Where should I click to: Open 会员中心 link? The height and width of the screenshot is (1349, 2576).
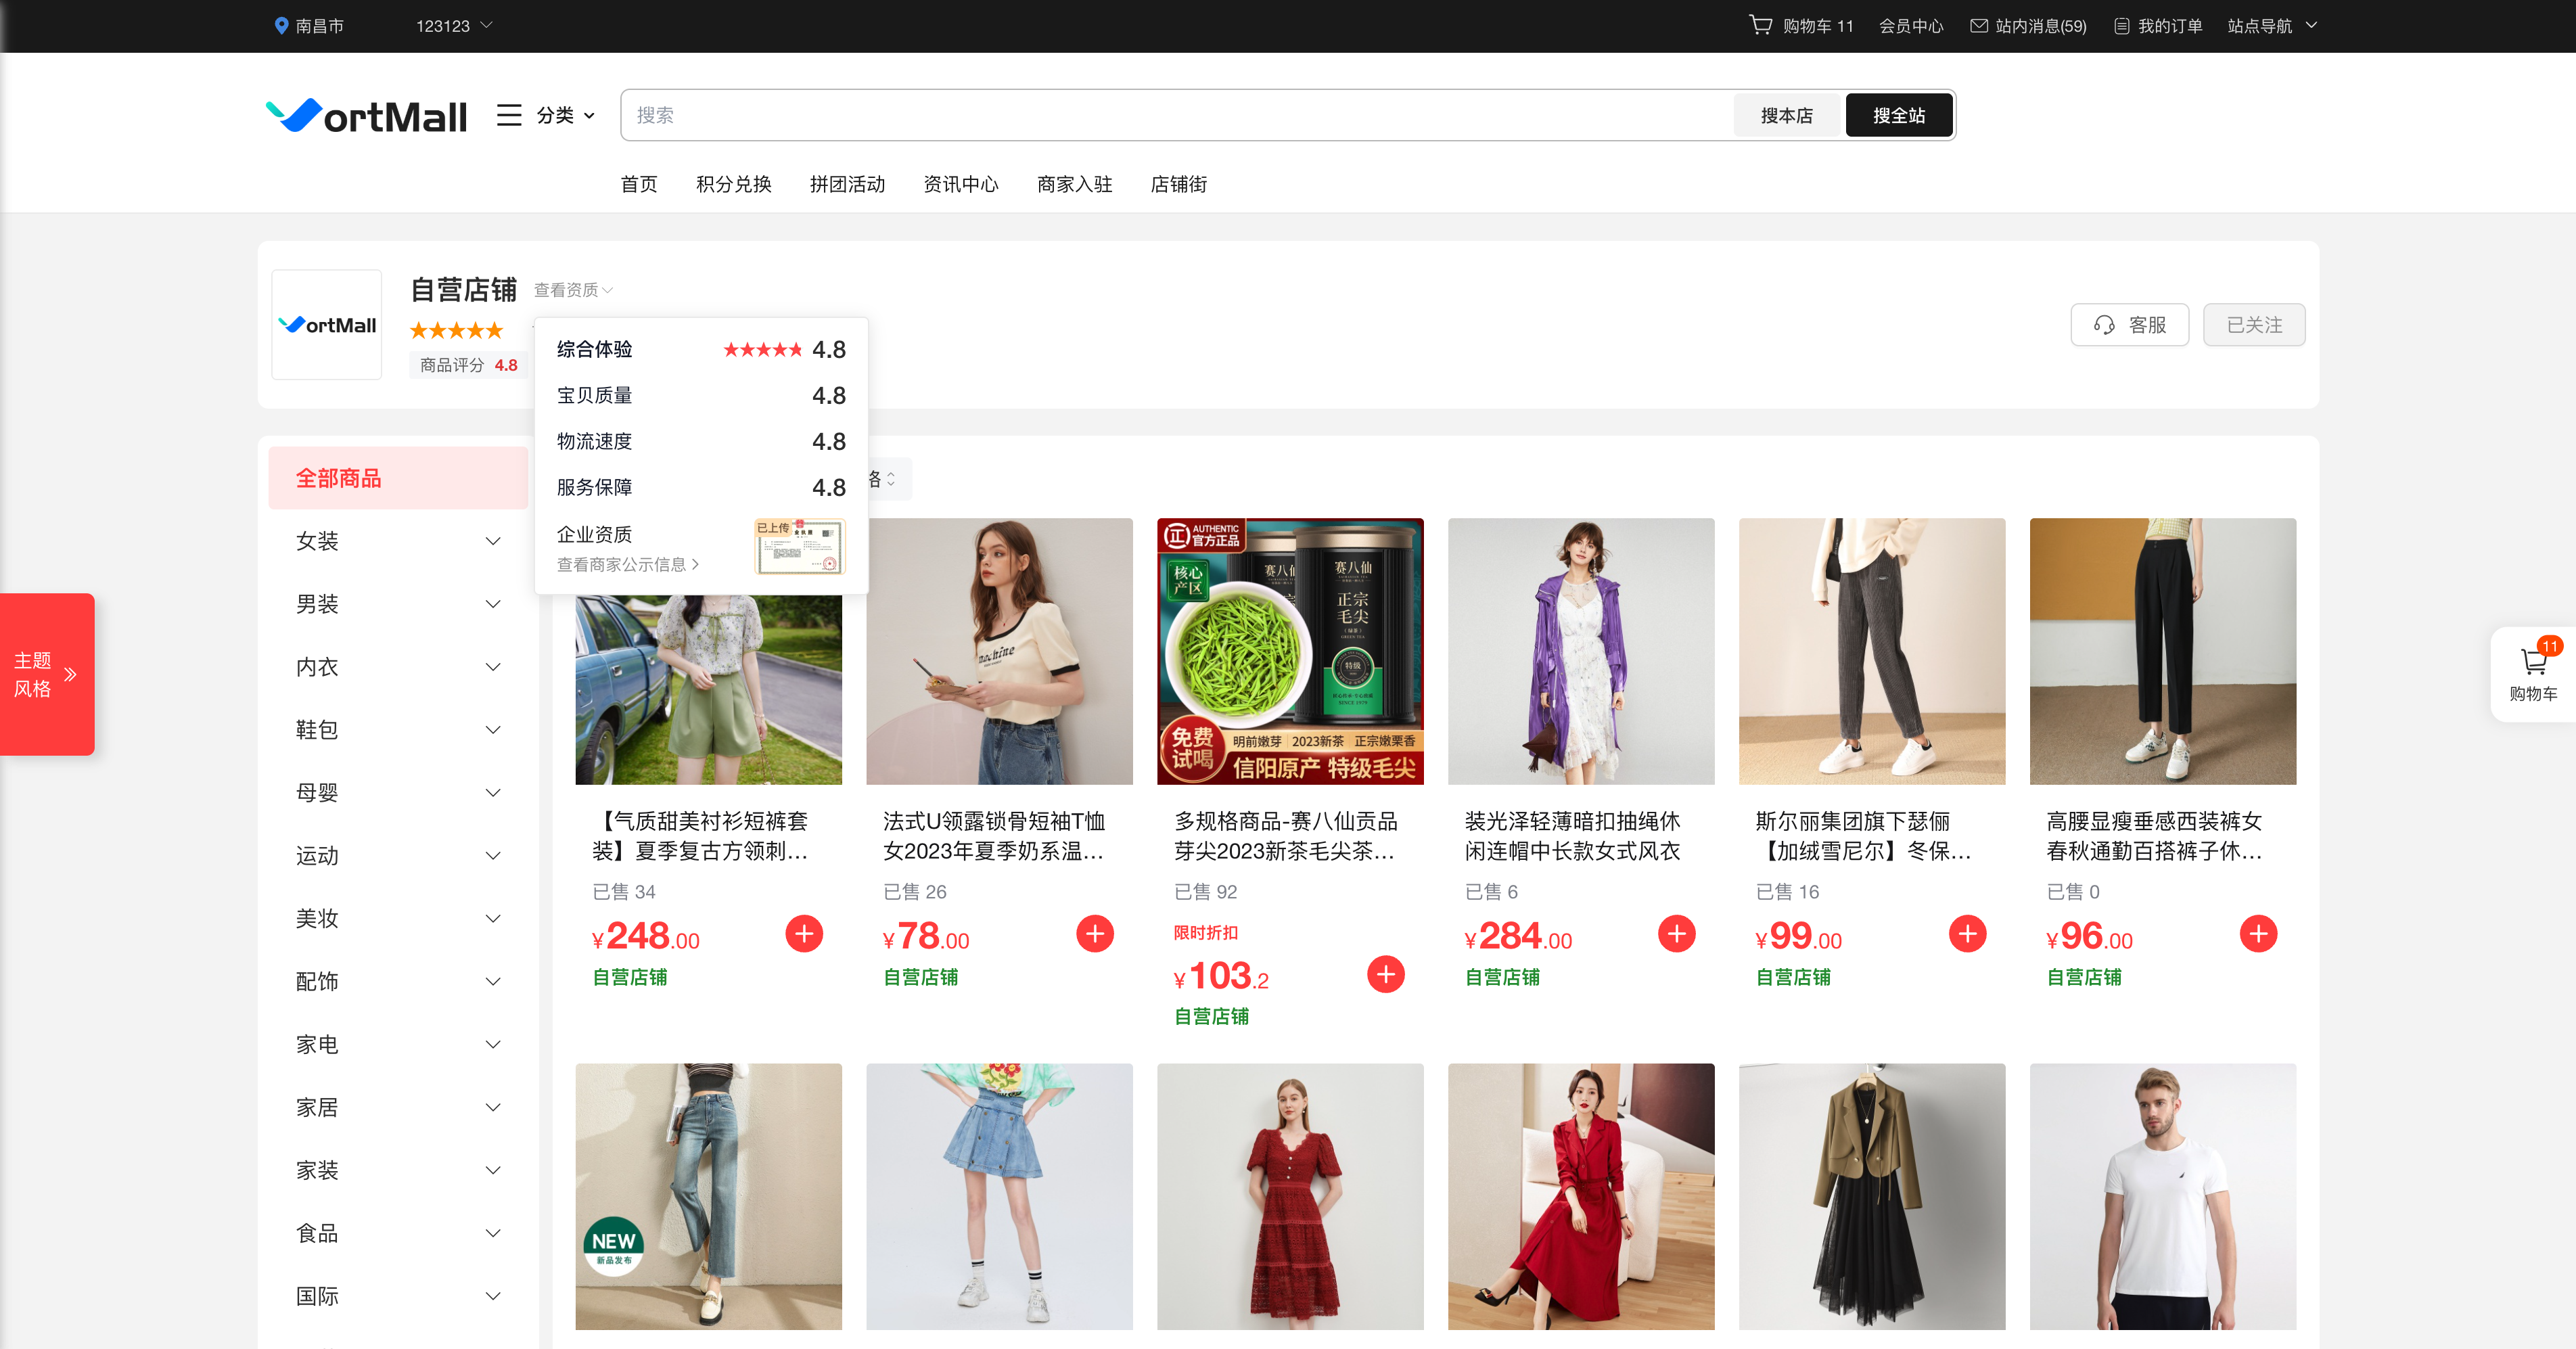1911,26
